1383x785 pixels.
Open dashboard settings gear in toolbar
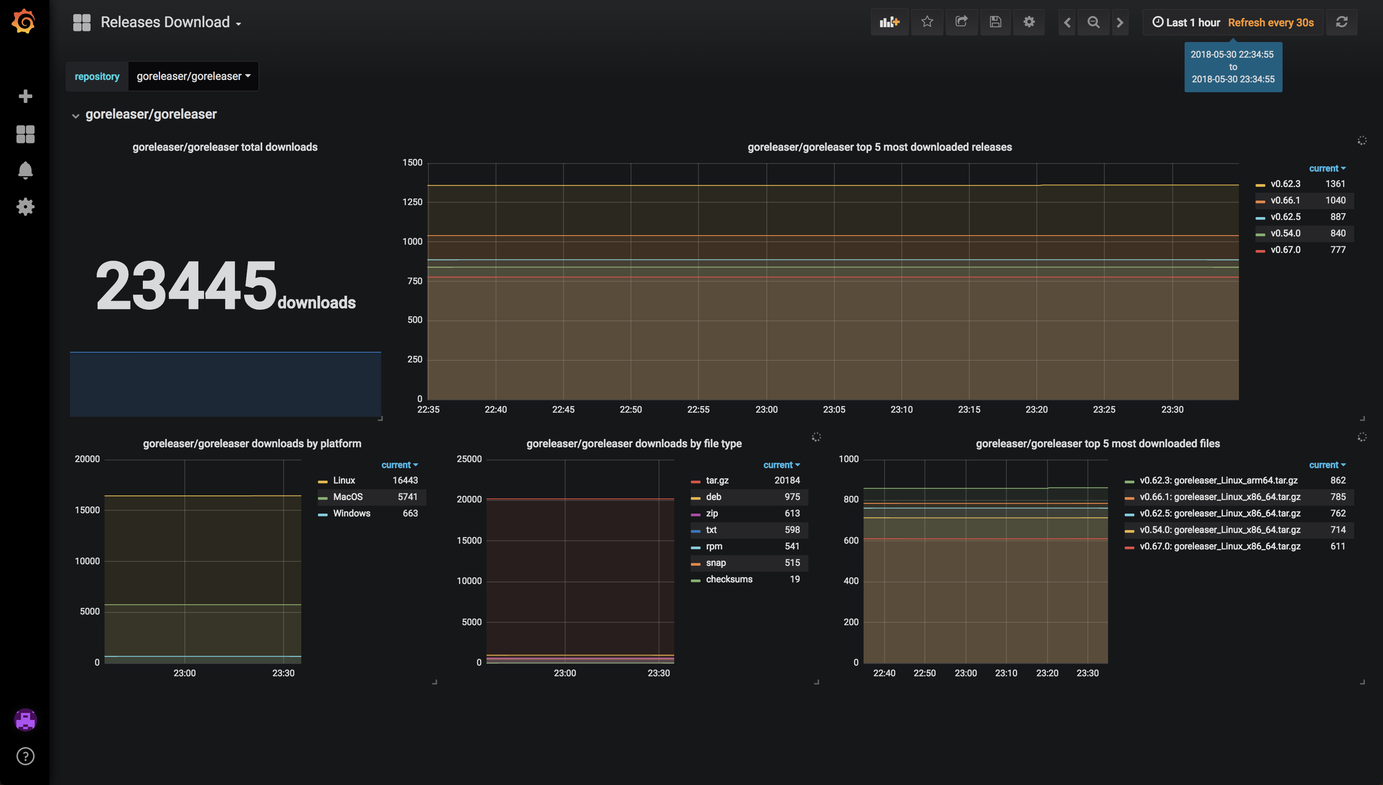(1029, 22)
